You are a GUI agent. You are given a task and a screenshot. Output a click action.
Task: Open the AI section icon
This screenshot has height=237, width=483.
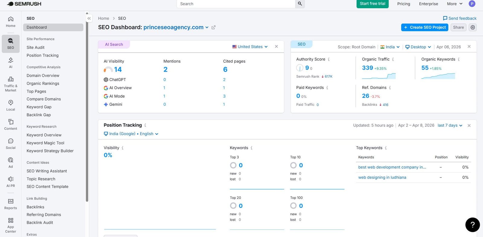point(11,63)
